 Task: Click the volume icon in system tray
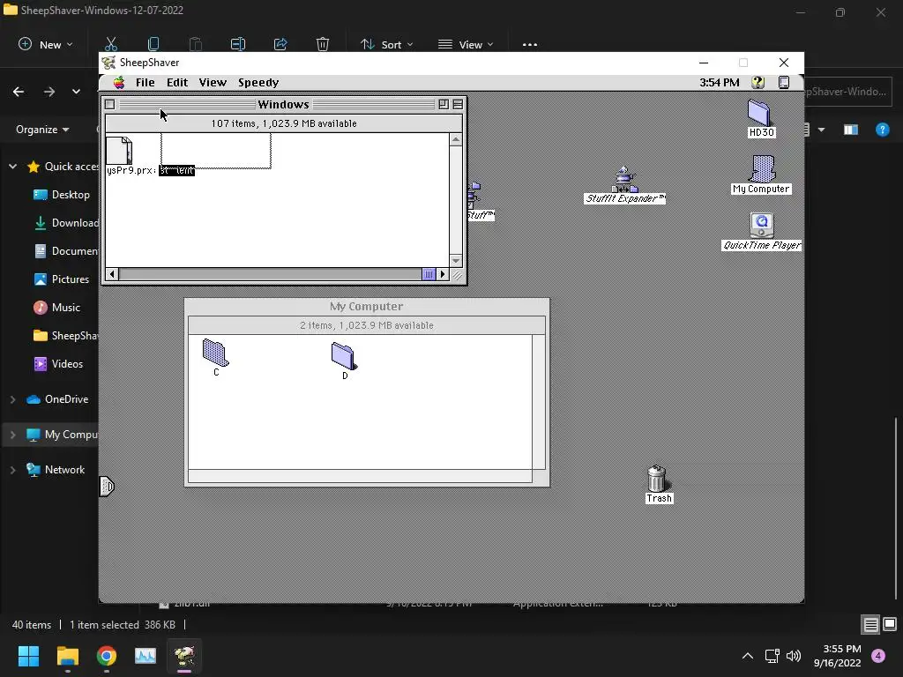pos(794,656)
